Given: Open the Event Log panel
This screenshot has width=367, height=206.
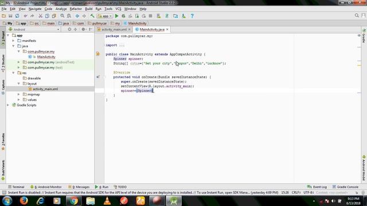Looking at the screenshot, I should [317, 187].
